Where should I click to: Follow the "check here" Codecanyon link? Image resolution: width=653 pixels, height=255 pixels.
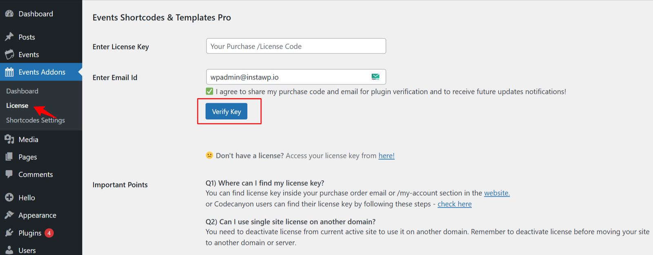point(454,204)
